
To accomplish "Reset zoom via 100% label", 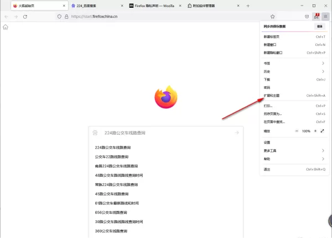I will [306, 131].
